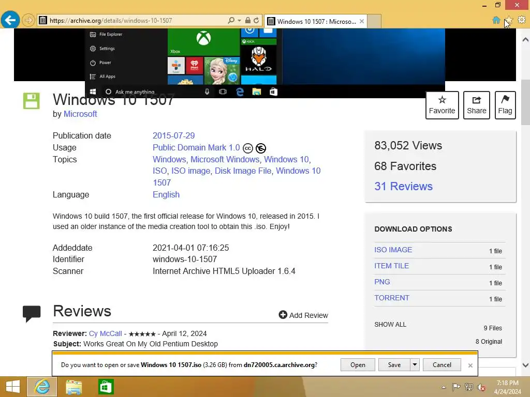Click the Flag button
530x397 pixels.
point(505,105)
